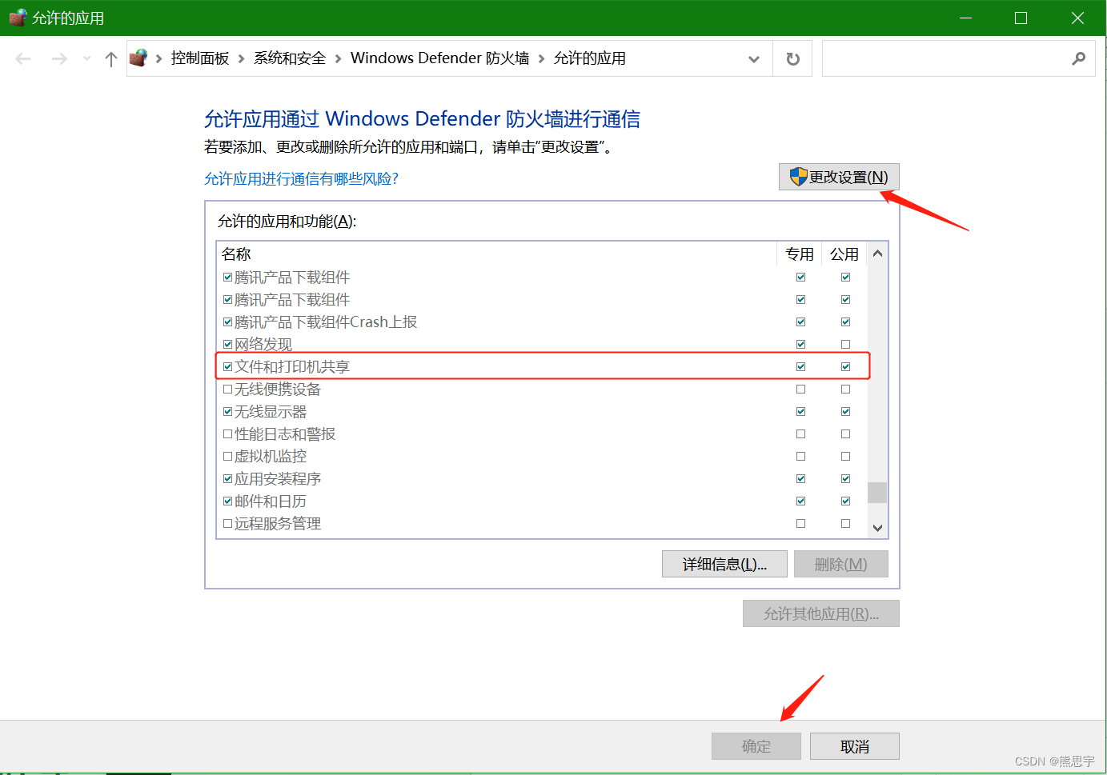
Task: Select 无线显示器 row text
Action: tap(271, 412)
